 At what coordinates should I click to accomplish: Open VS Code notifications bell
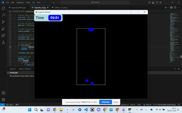tap(179, 105)
